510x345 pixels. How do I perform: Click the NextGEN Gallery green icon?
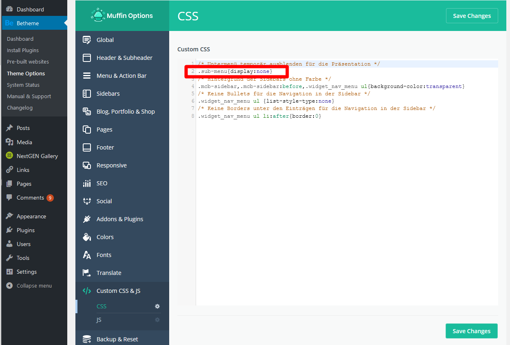[x=9, y=156]
